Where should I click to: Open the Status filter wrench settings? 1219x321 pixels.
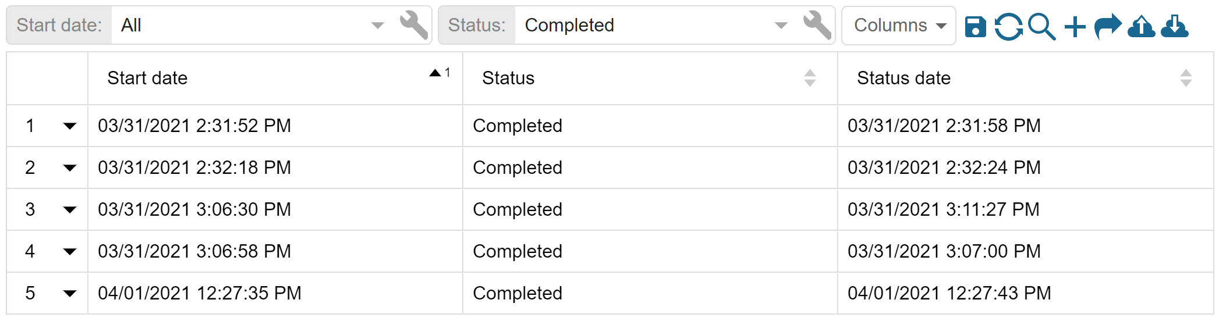pyautogui.click(x=817, y=25)
